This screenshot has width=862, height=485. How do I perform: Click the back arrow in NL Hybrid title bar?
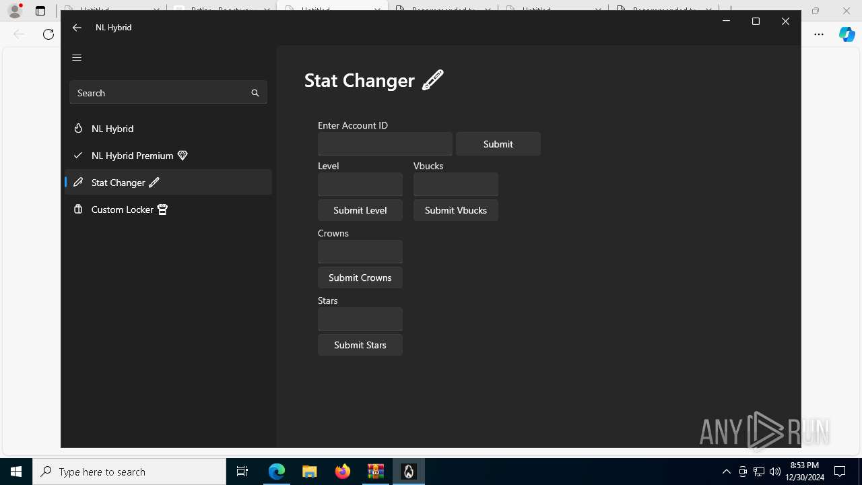coord(77,28)
